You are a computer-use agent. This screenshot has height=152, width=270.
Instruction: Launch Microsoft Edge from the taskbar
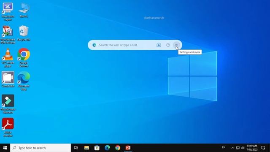(107, 148)
